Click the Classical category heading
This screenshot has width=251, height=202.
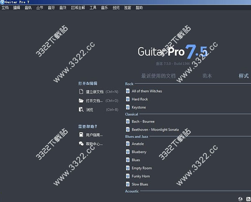[132, 114]
